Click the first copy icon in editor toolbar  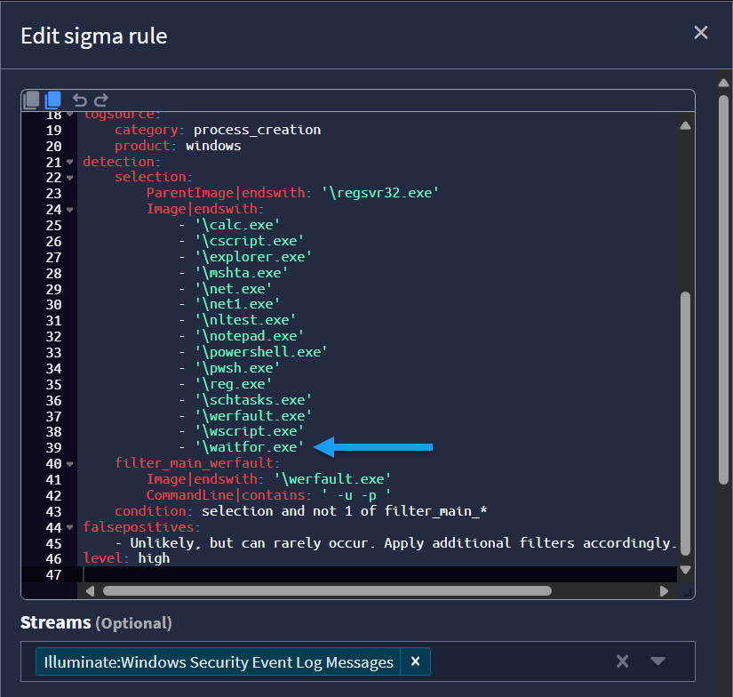pyautogui.click(x=31, y=100)
